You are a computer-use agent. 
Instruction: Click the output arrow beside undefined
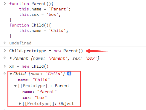coord(5,43)
